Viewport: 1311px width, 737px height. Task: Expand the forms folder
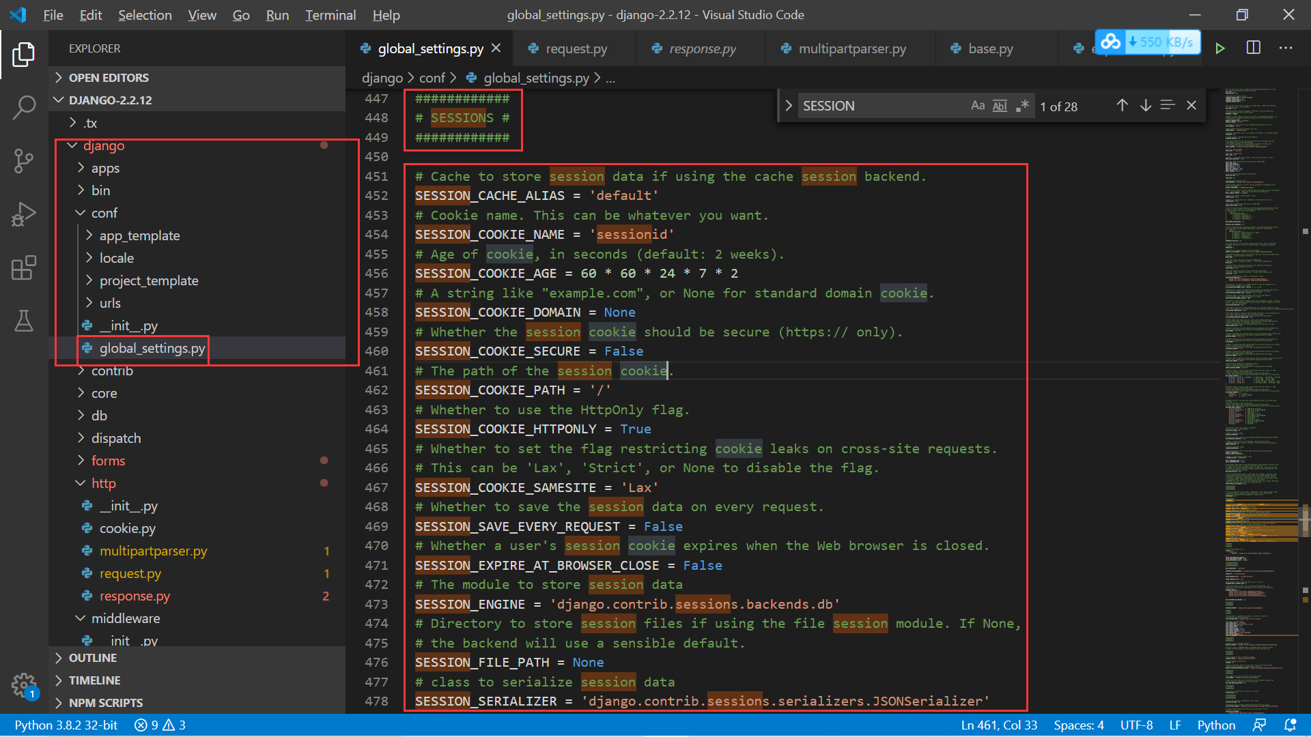[109, 461]
